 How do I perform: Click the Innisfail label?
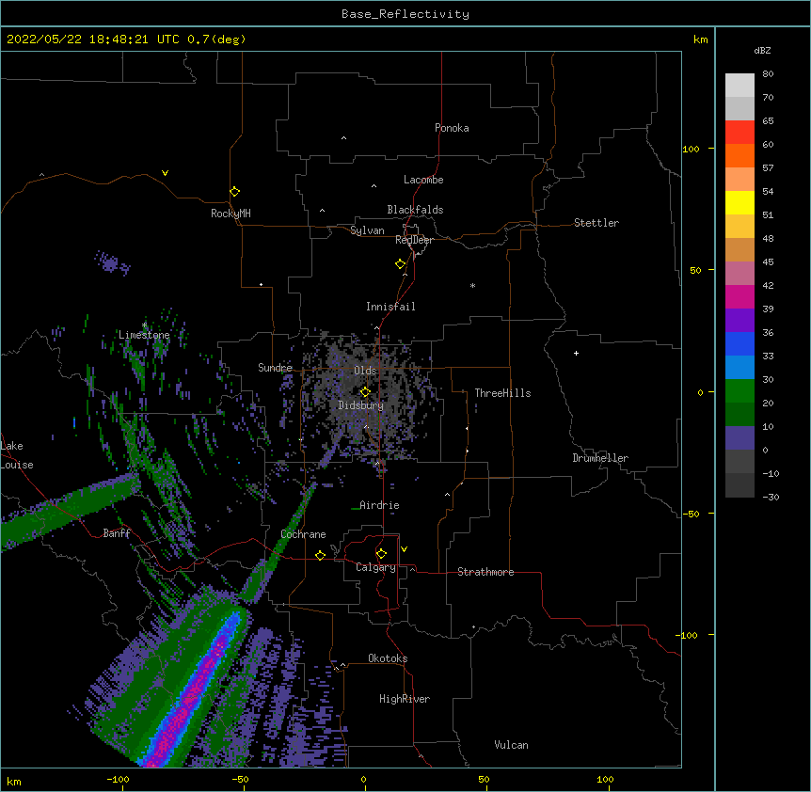tap(390, 307)
